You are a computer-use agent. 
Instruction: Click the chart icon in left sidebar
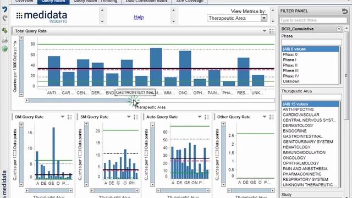tap(4, 31)
